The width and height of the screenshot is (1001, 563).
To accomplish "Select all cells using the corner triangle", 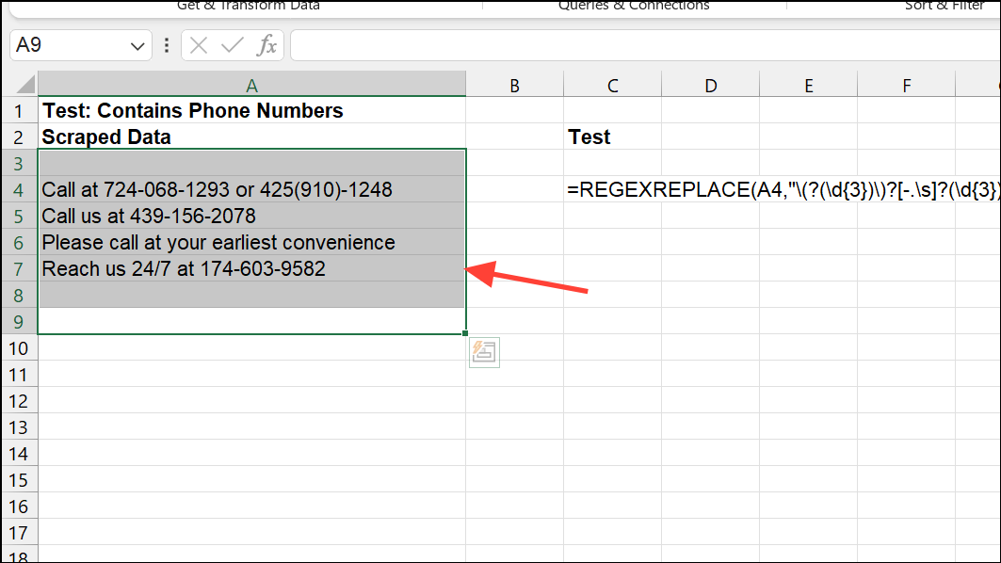I will pyautogui.click(x=21, y=85).
